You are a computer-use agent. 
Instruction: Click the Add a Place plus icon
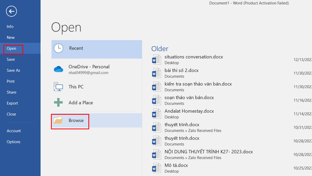point(58,102)
